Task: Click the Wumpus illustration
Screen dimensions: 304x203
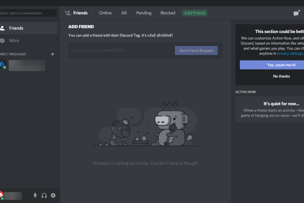Action: point(145,124)
